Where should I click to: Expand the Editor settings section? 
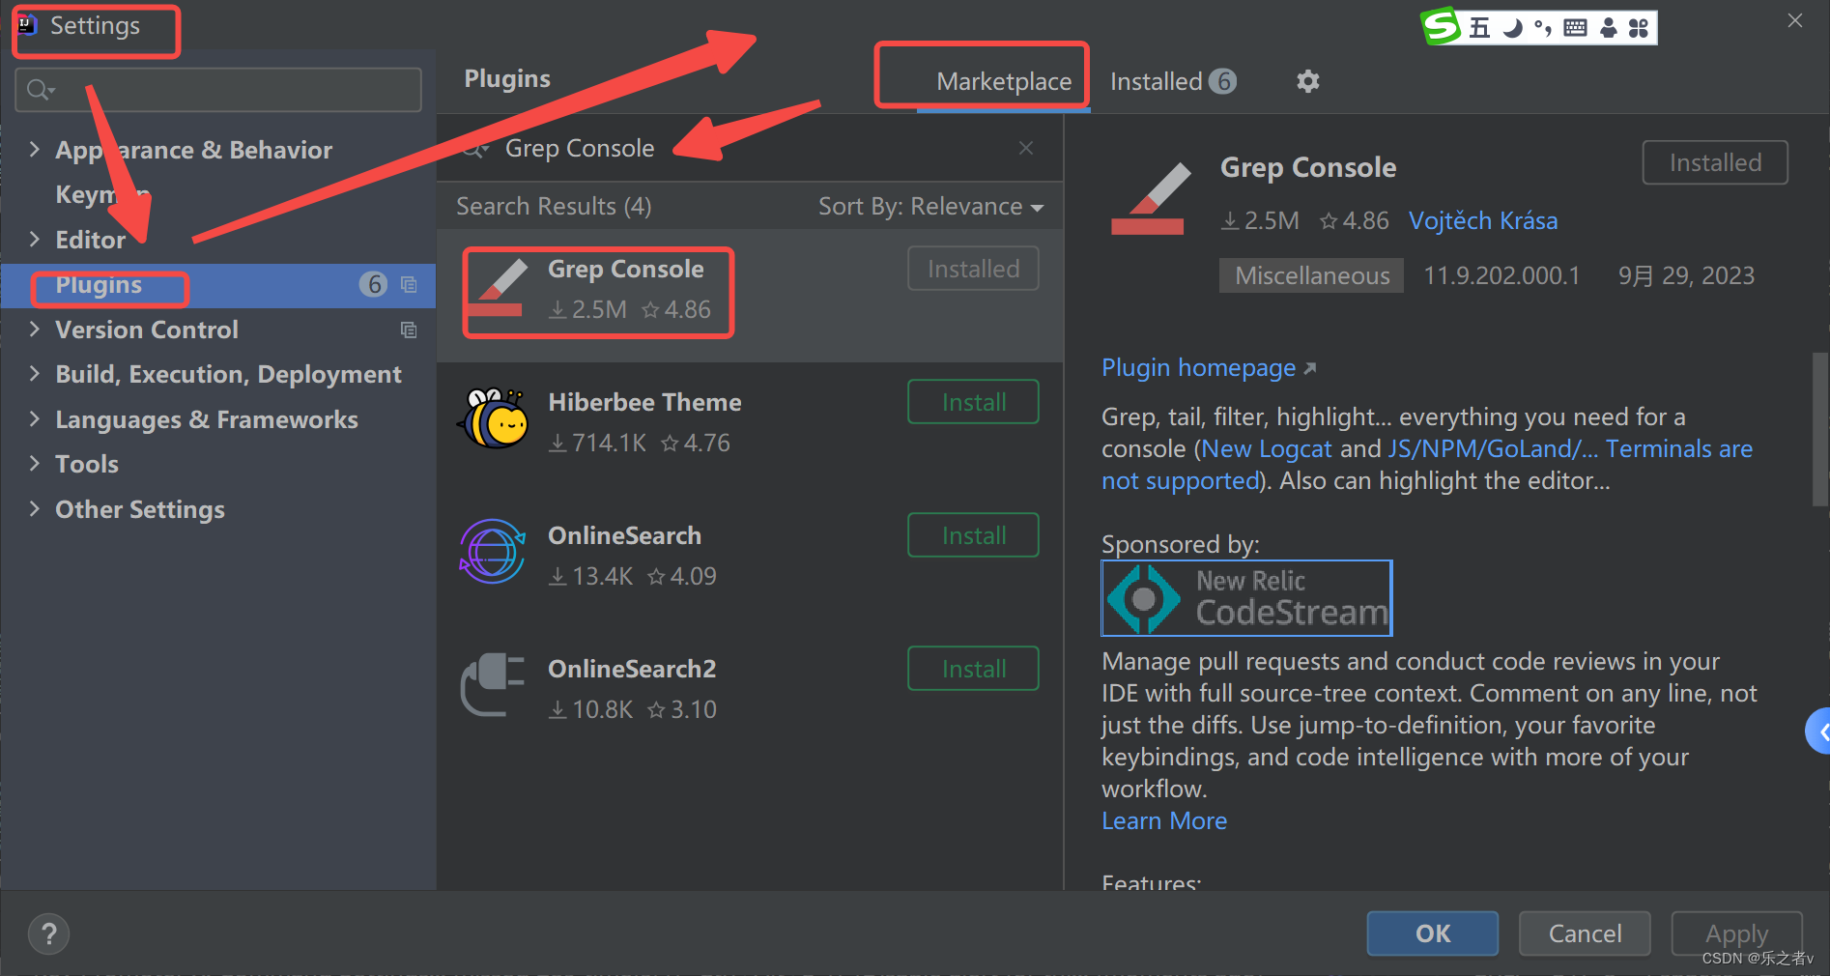click(x=35, y=239)
